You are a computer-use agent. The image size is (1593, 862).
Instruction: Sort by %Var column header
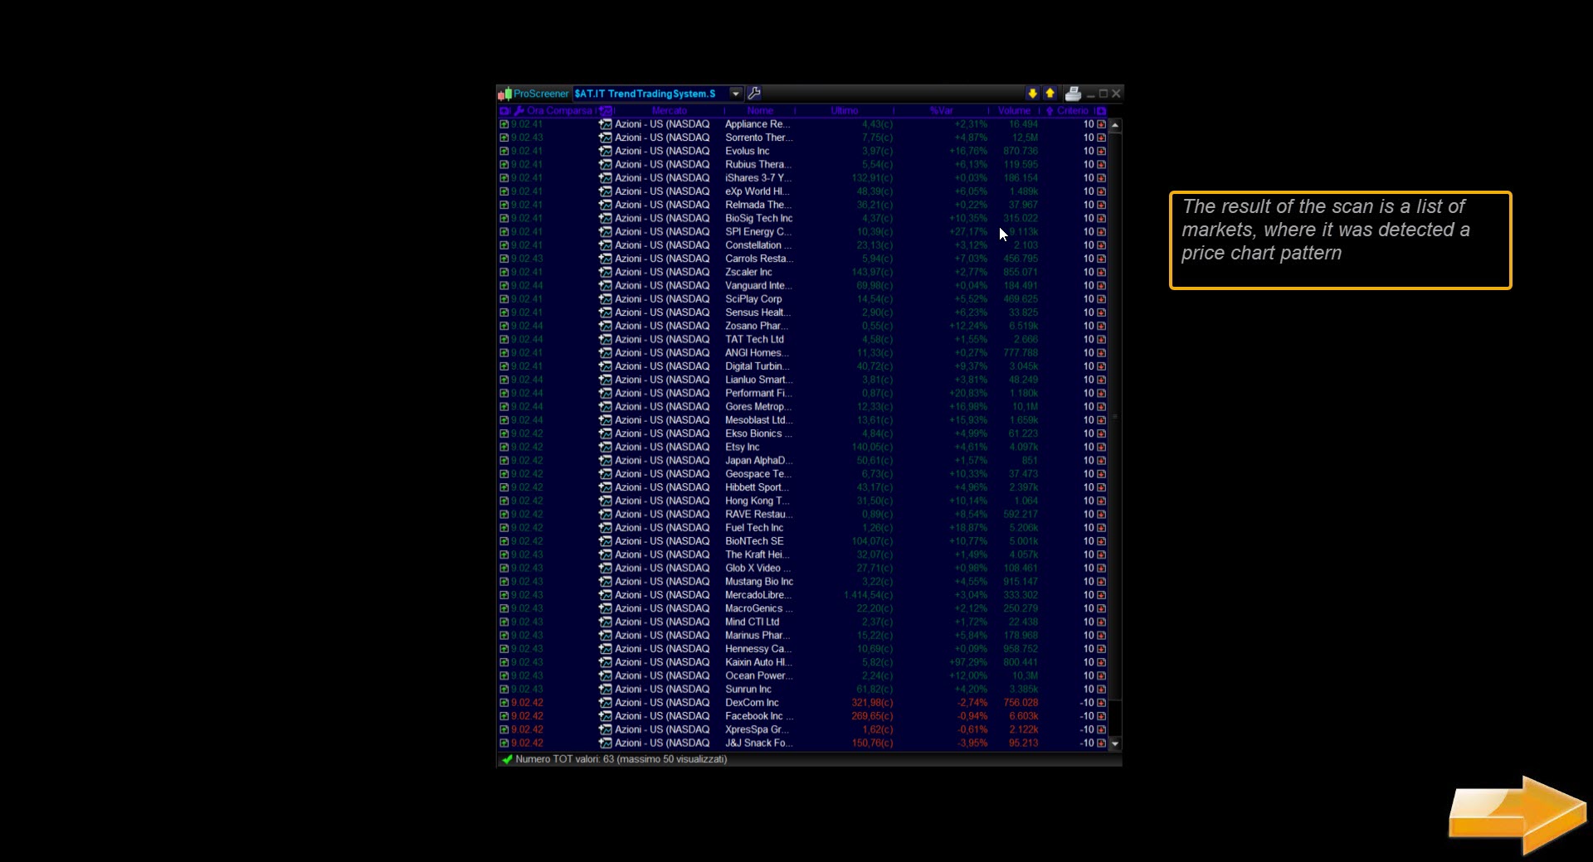pyautogui.click(x=941, y=110)
